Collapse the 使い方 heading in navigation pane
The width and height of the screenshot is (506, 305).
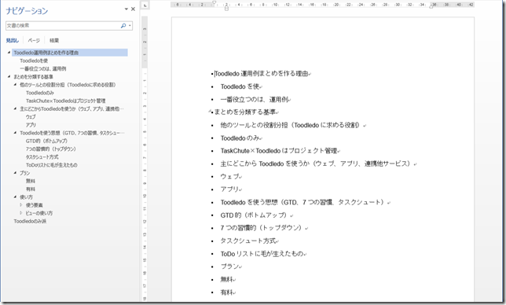[x=15, y=197]
